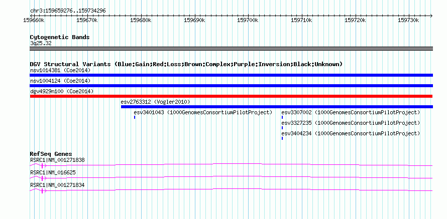Image resolution: width=447 pixels, height=219 pixels.
Task: Click the small blue marker under esv3307002
Action: [x=282, y=117]
